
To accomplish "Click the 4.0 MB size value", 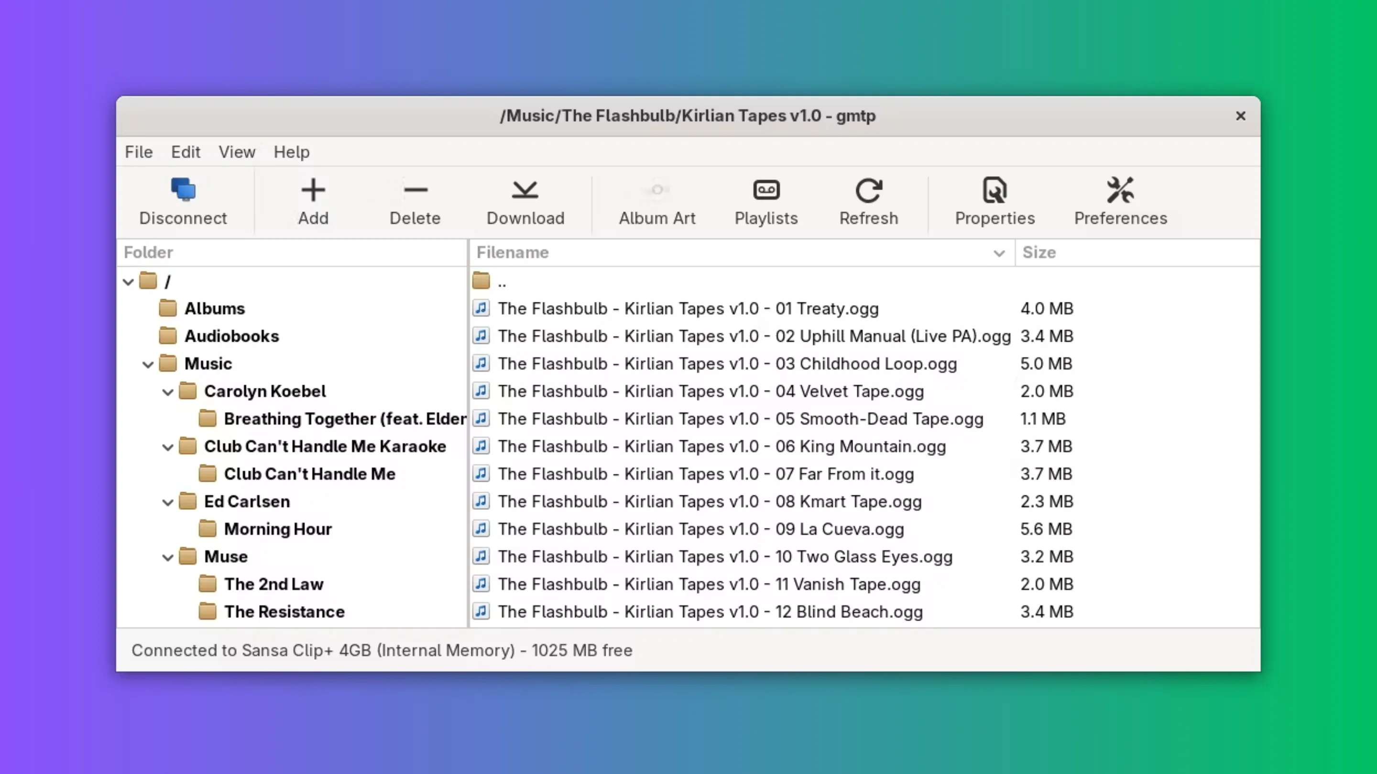I will (x=1047, y=308).
